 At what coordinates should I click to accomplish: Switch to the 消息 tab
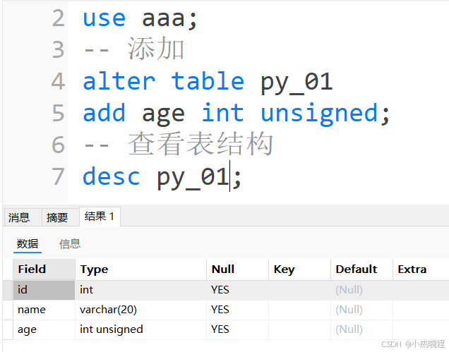[19, 217]
